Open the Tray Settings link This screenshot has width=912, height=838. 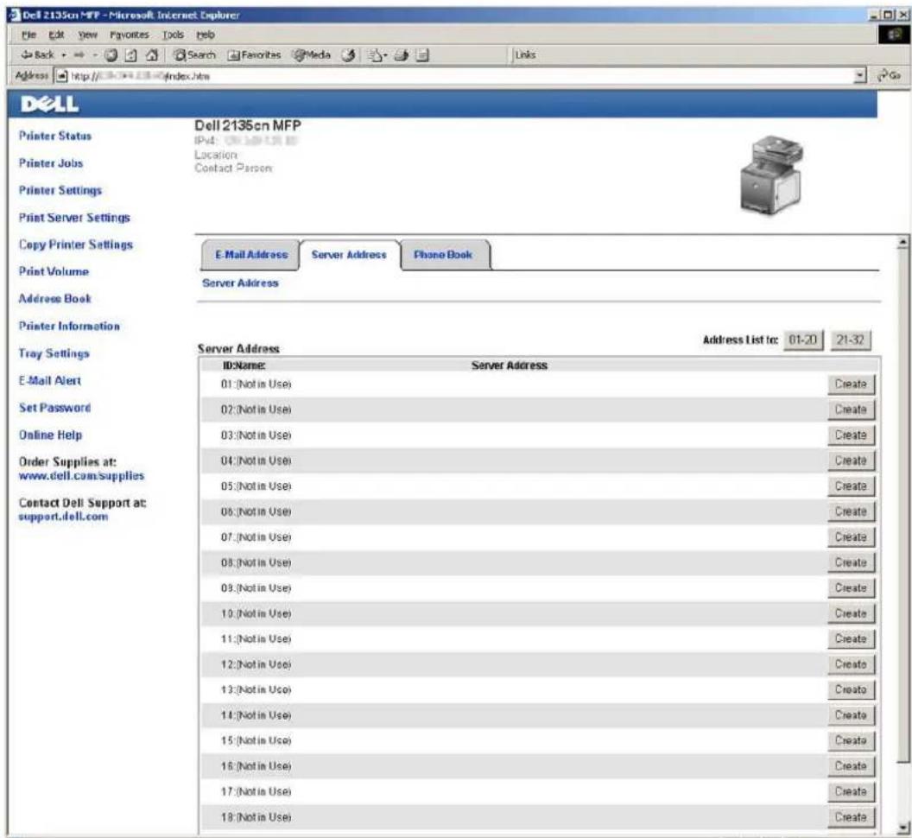click(54, 353)
